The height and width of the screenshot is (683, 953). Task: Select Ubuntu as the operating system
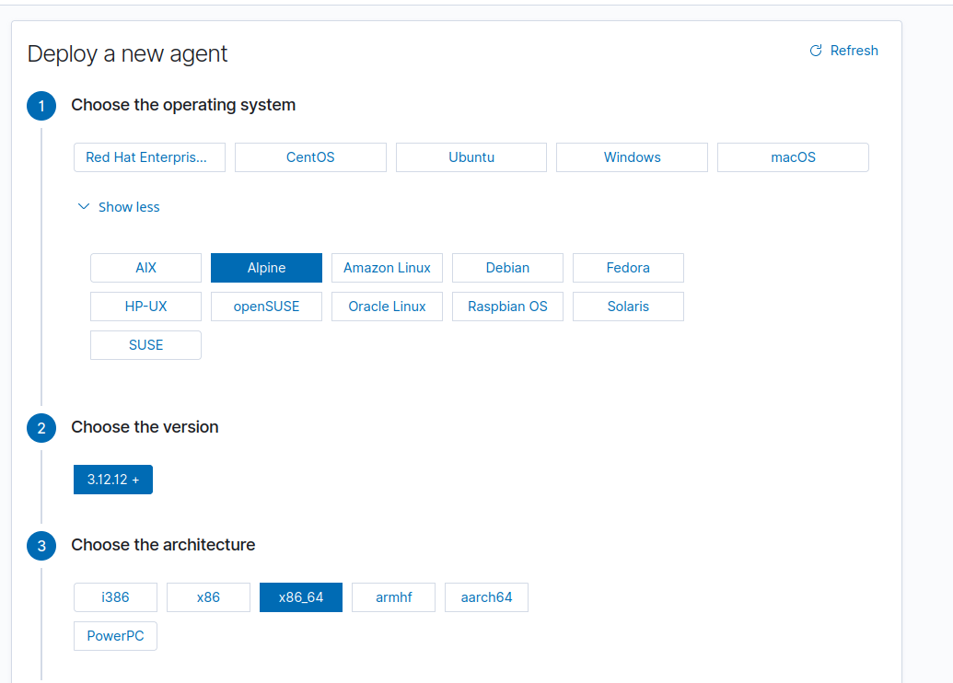point(471,156)
